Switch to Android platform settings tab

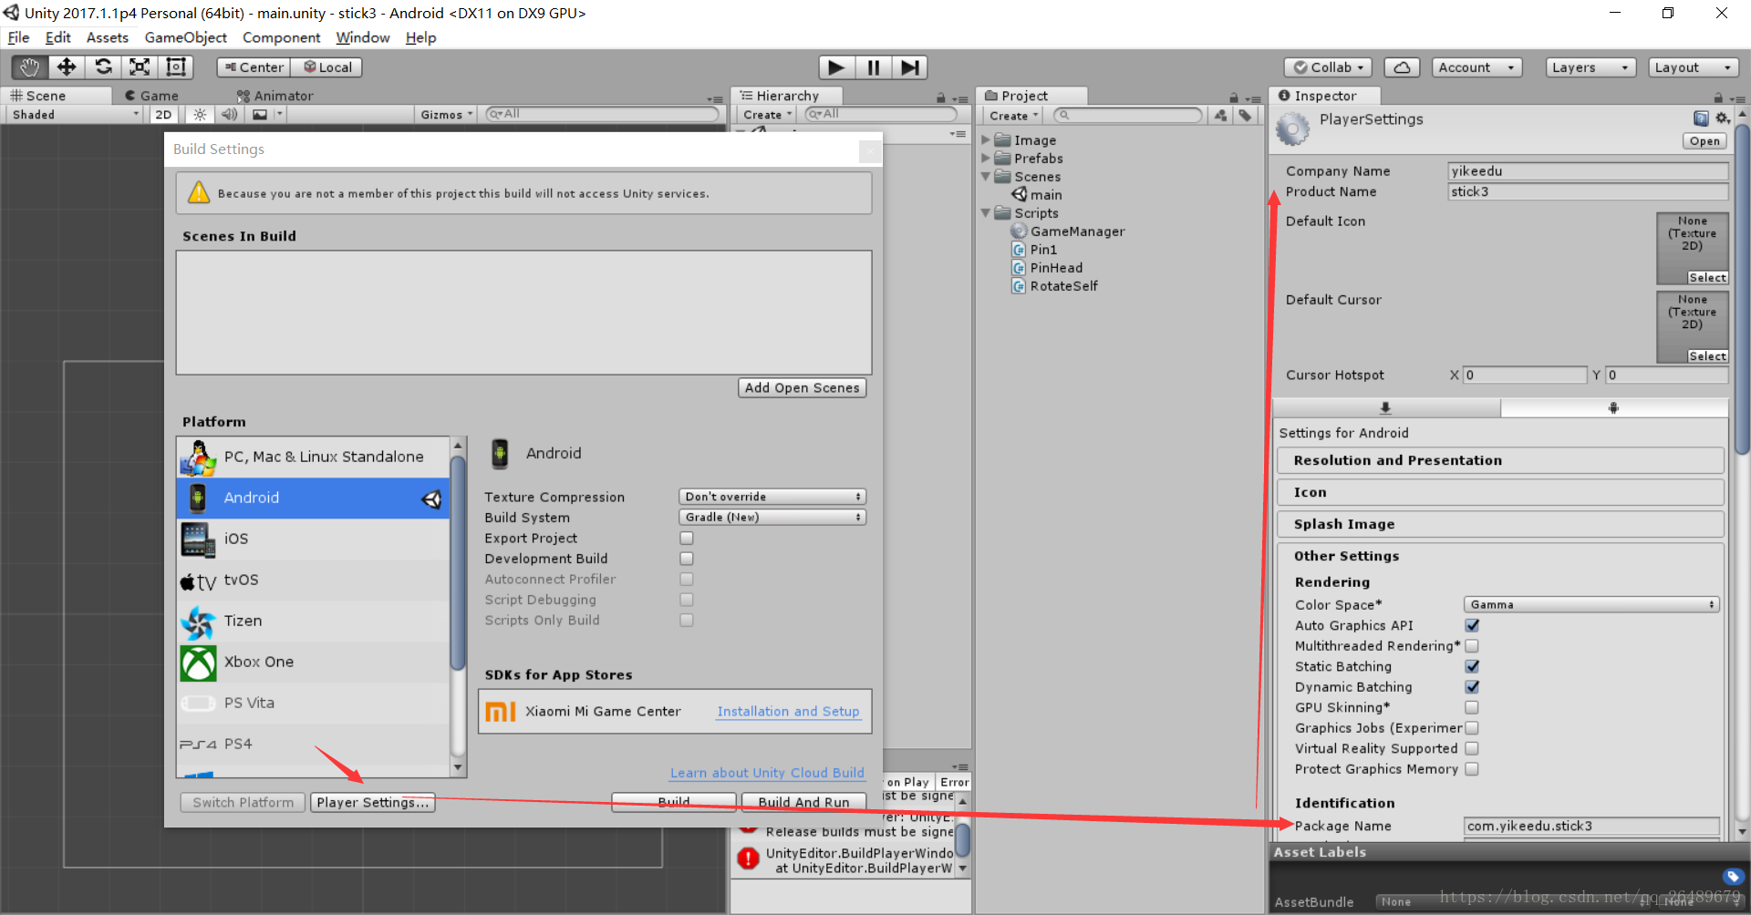coord(1613,408)
